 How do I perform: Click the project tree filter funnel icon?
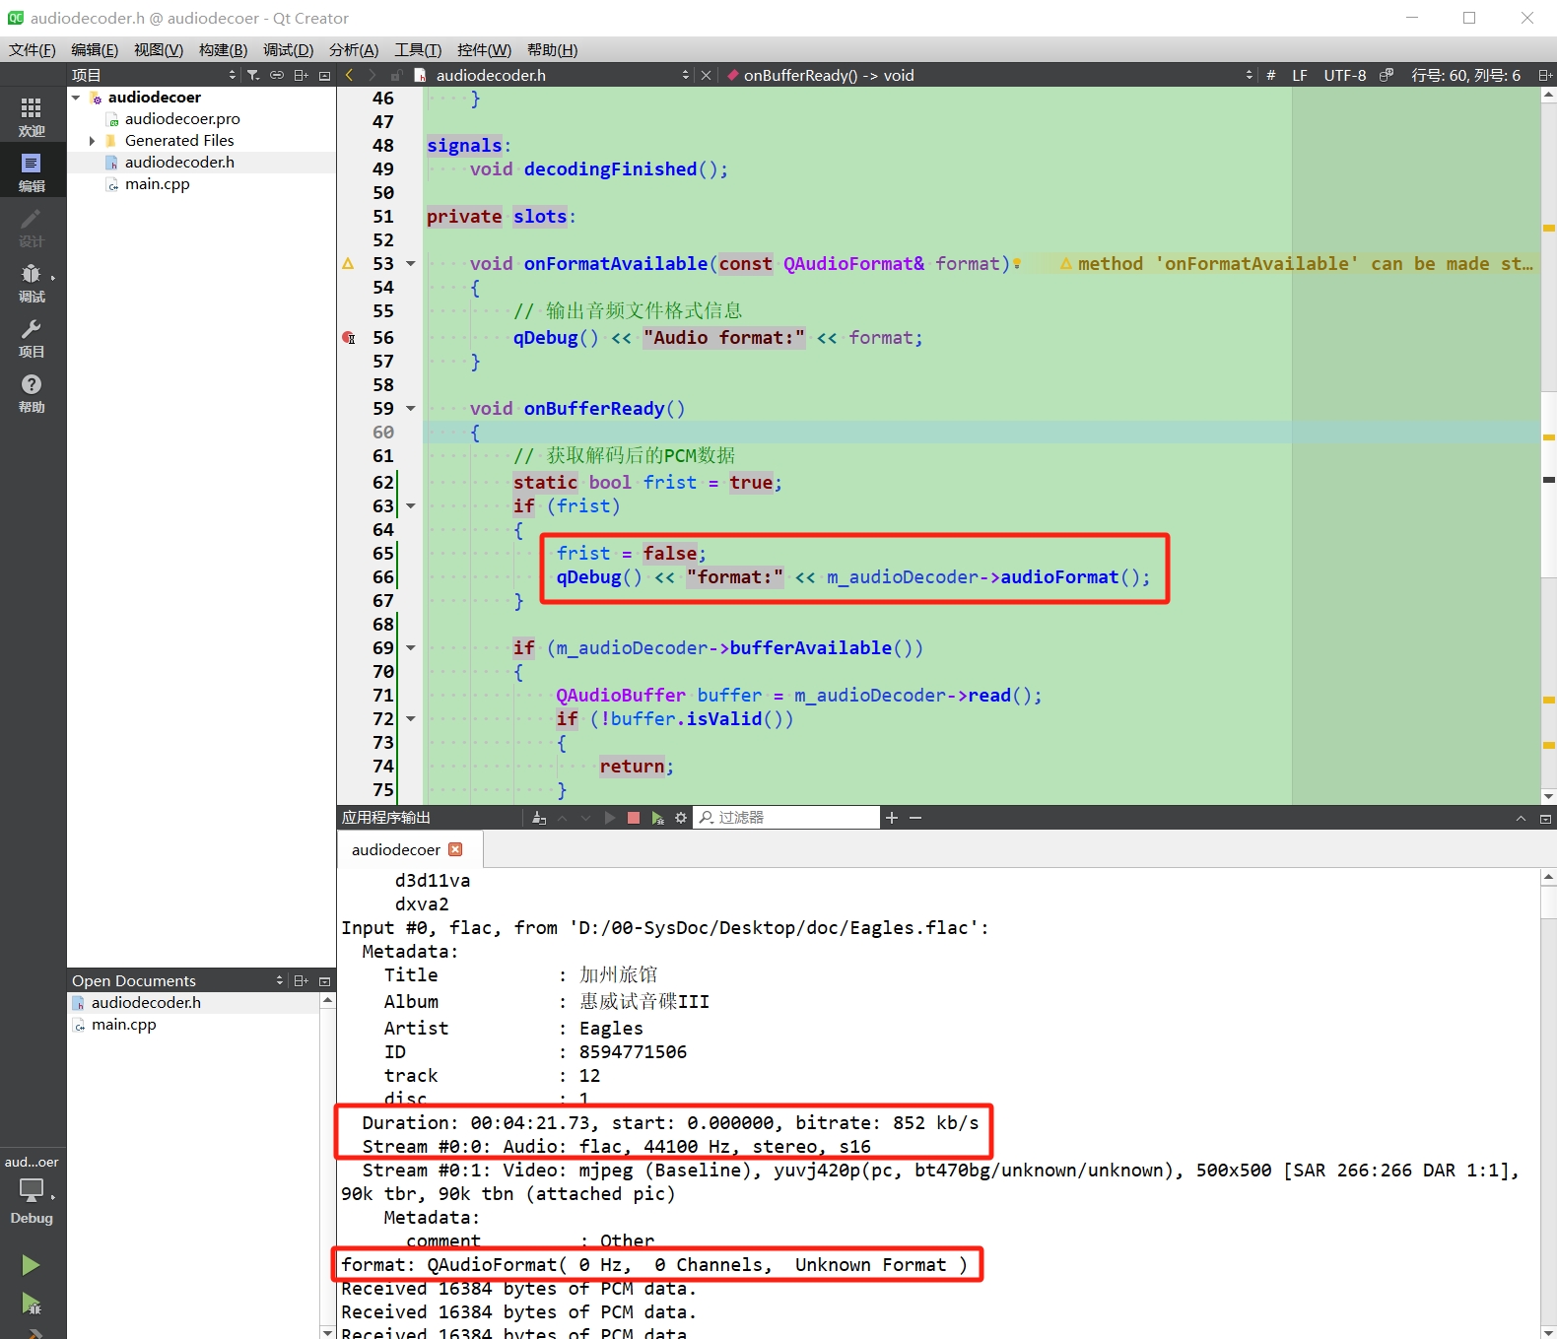253,75
